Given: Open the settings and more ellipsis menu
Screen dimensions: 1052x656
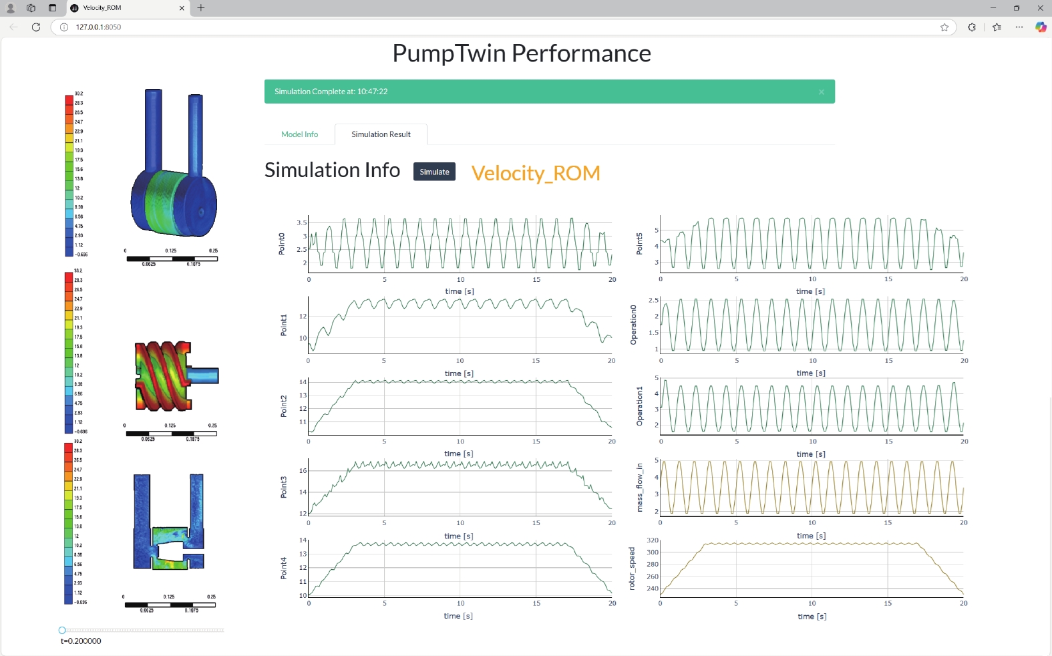Looking at the screenshot, I should 1019,27.
